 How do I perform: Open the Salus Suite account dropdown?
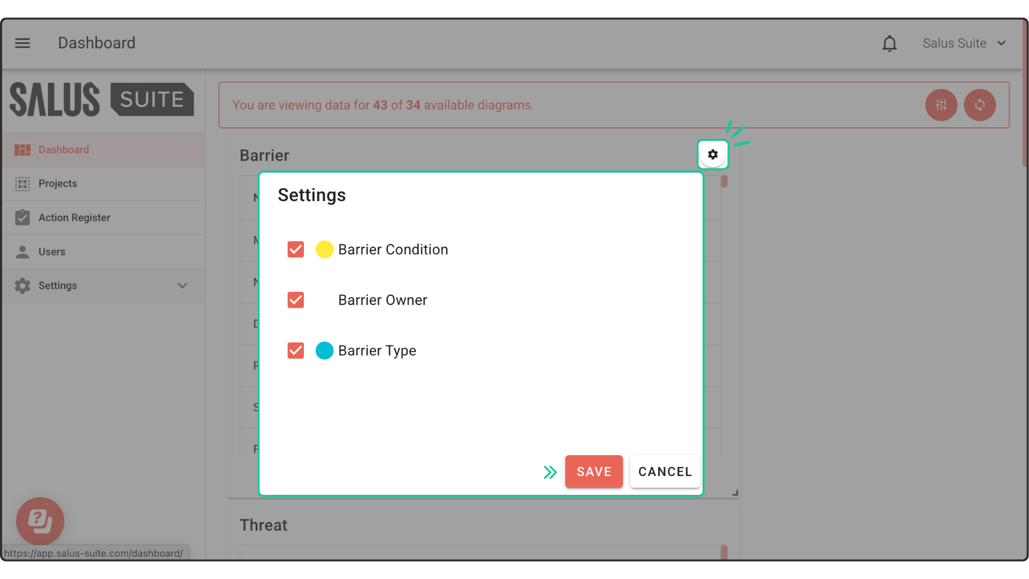(x=964, y=43)
